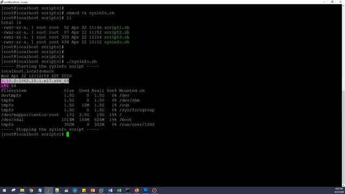Viewport: 345px width, 194px height.
Task: Open the PuTTY window system menu icon
Action: (2, 2)
